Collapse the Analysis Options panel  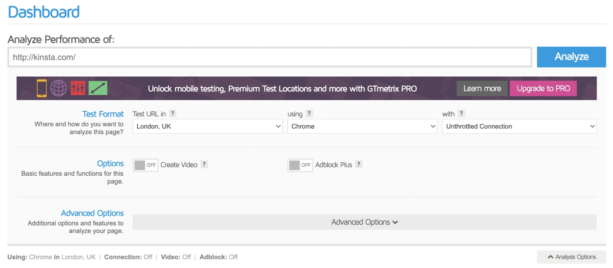571,257
